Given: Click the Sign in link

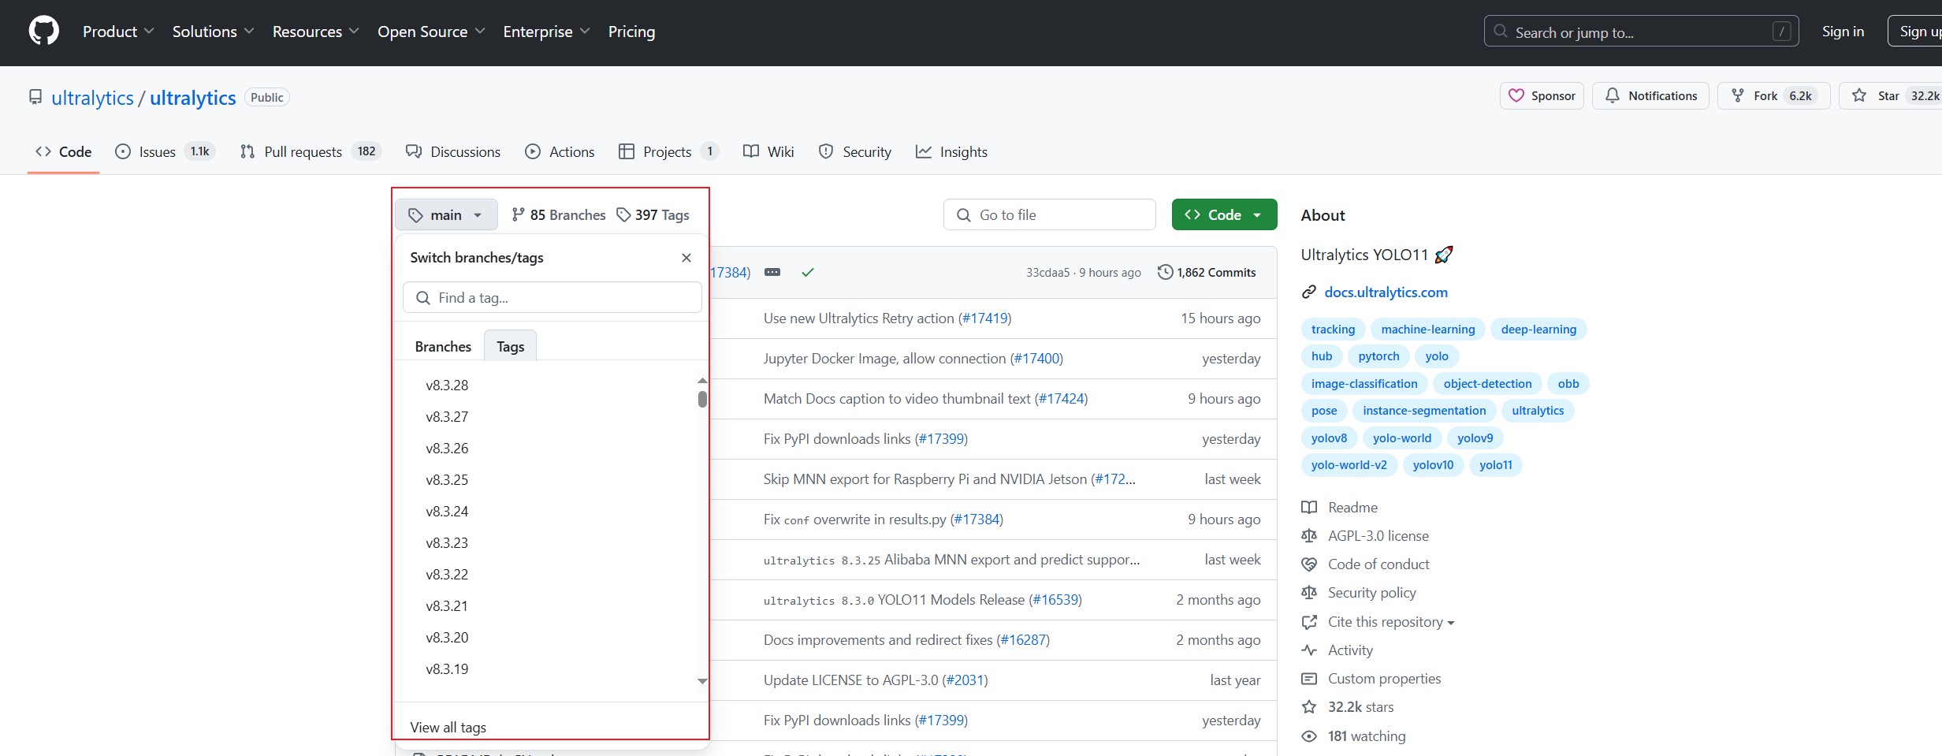Looking at the screenshot, I should [x=1843, y=32].
